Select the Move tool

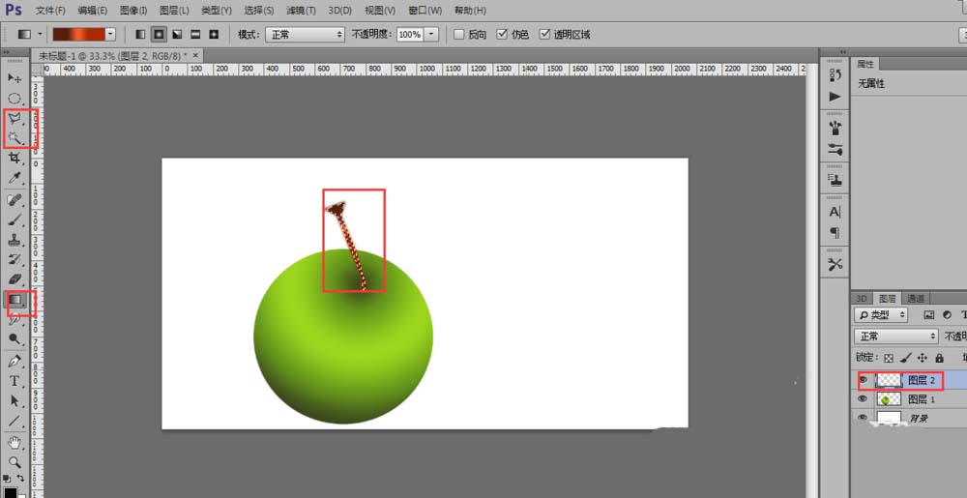(x=15, y=77)
